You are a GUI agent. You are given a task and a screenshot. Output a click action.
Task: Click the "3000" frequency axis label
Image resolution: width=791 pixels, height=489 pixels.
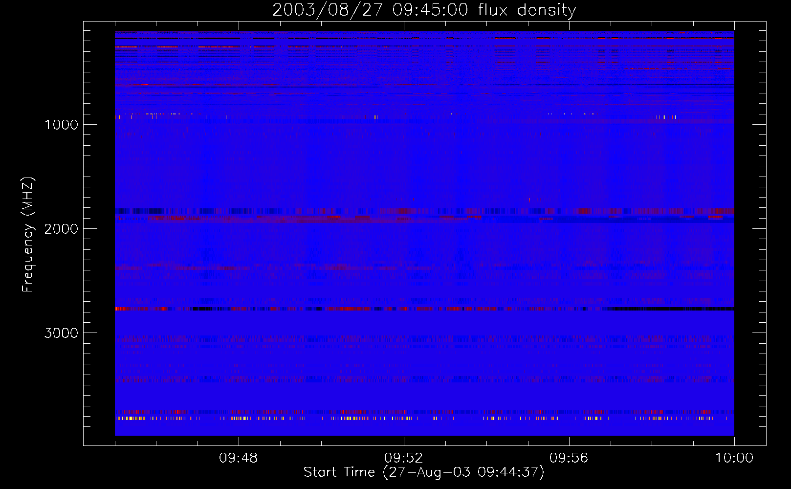click(x=61, y=333)
